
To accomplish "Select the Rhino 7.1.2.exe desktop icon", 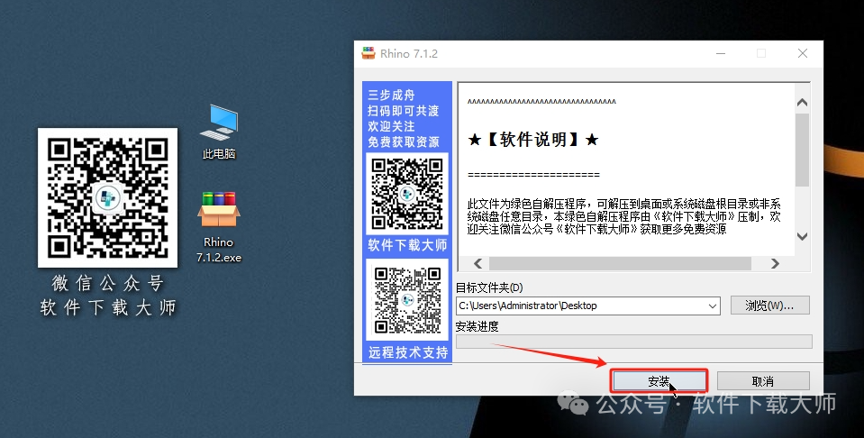I will pos(219,227).
